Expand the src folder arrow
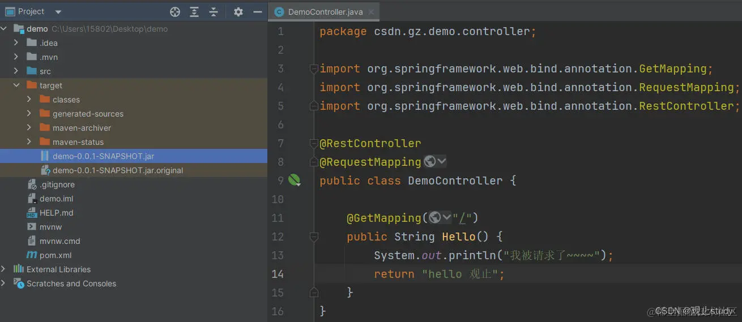 pyautogui.click(x=16, y=71)
